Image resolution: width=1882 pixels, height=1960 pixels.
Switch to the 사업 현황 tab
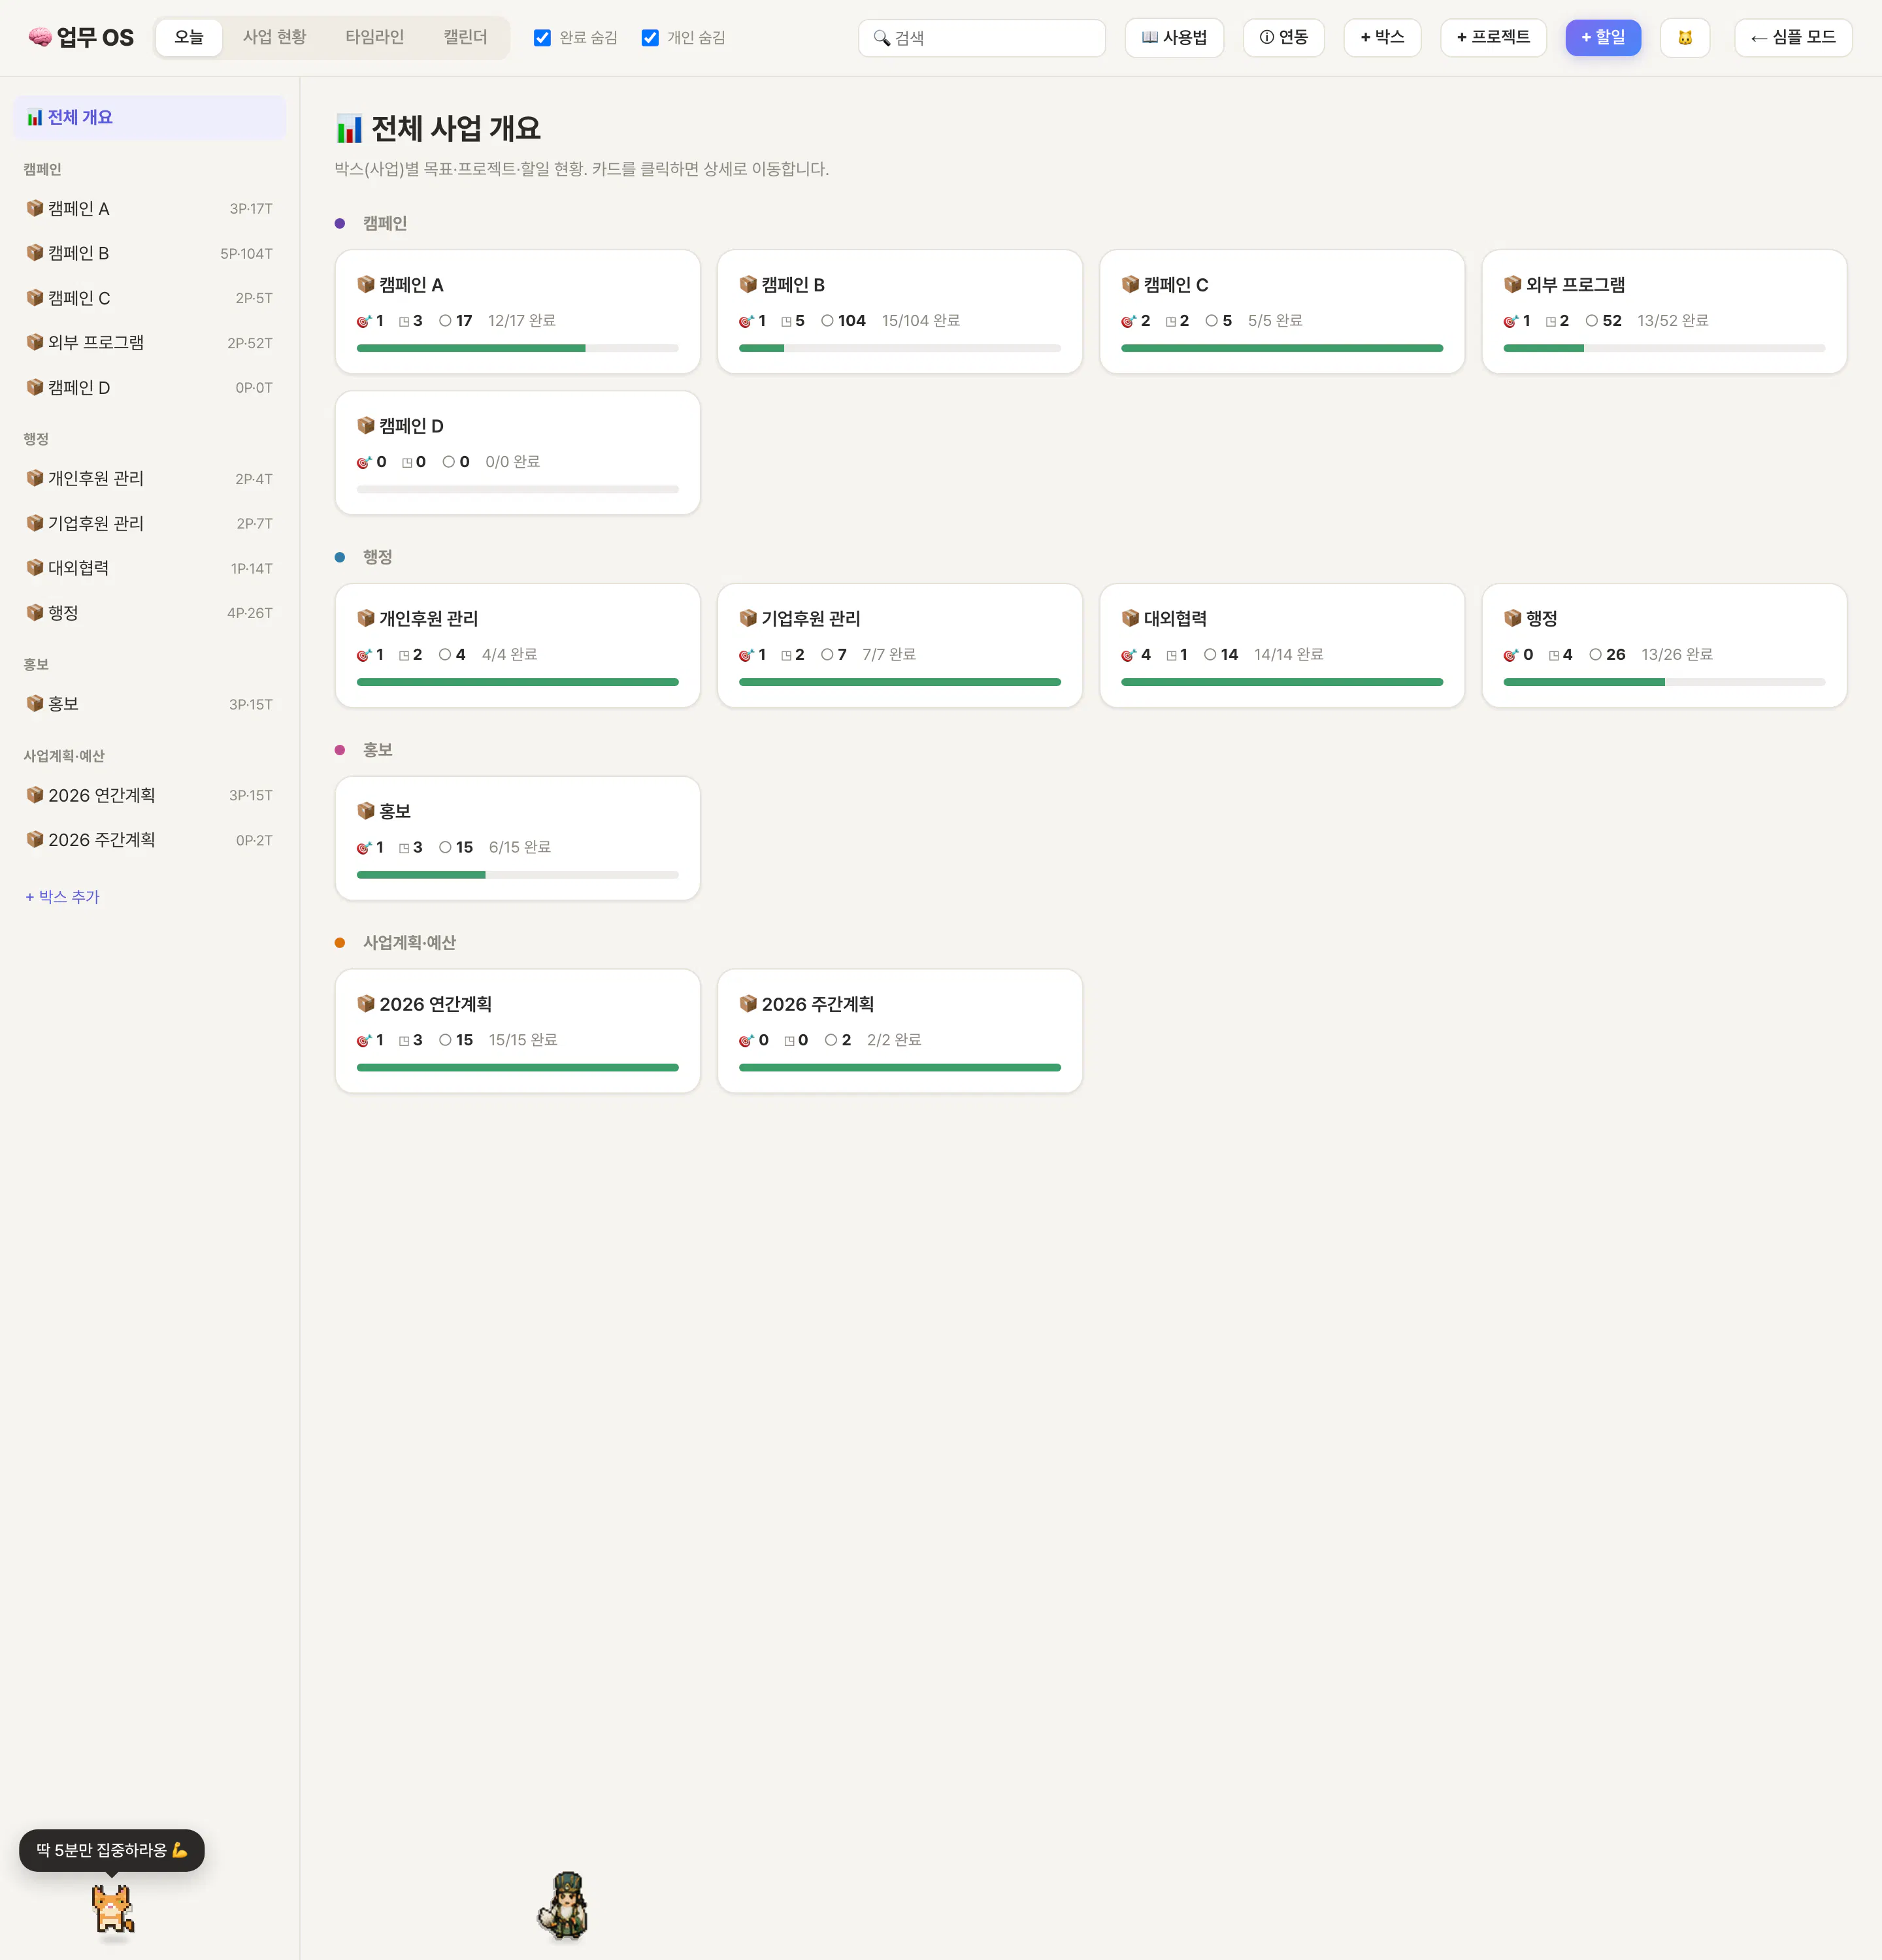pyautogui.click(x=274, y=37)
